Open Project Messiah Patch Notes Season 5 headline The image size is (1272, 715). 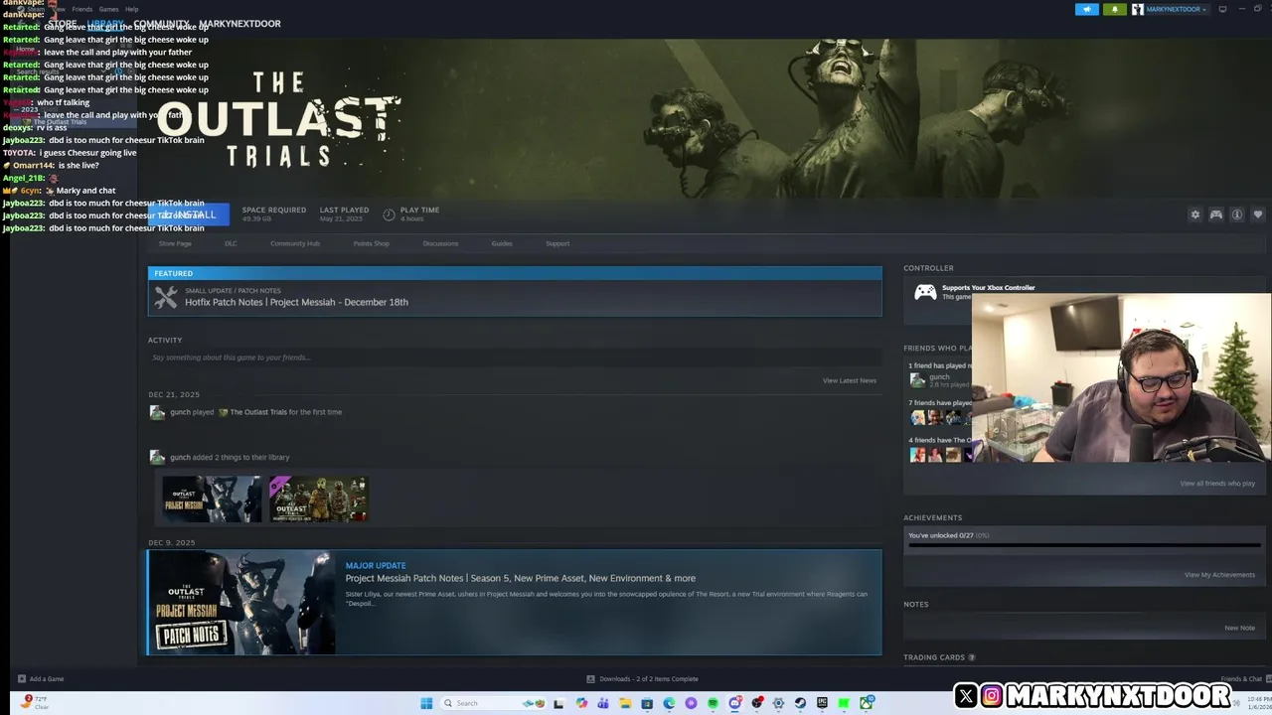pyautogui.click(x=521, y=578)
